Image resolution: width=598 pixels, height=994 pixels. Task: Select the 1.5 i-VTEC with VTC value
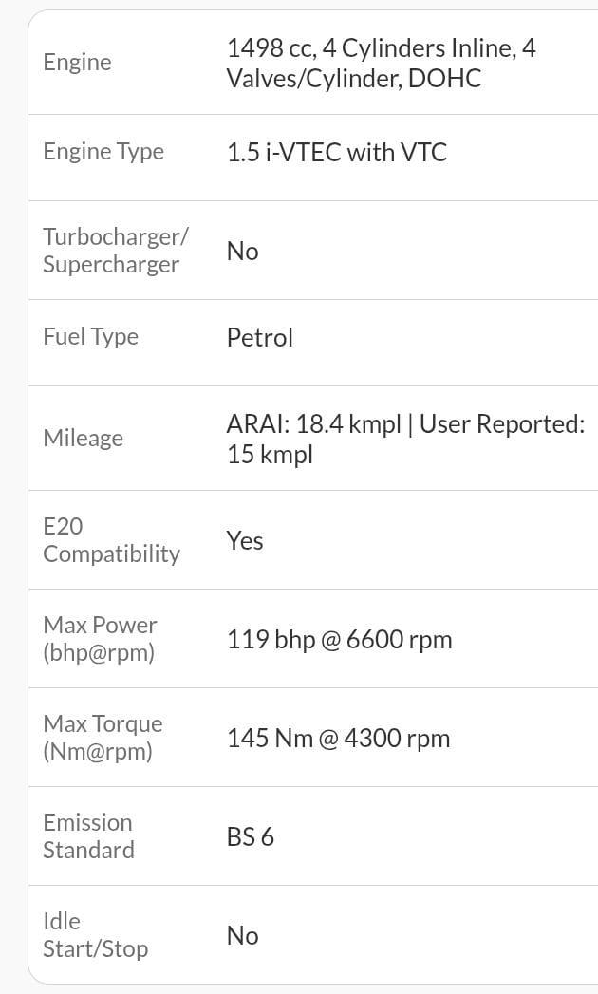(336, 153)
